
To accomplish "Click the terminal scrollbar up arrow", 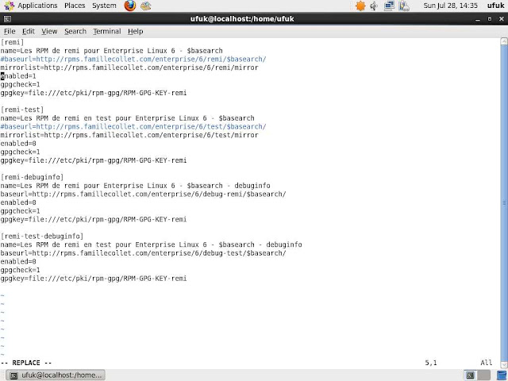I will coord(504,41).
